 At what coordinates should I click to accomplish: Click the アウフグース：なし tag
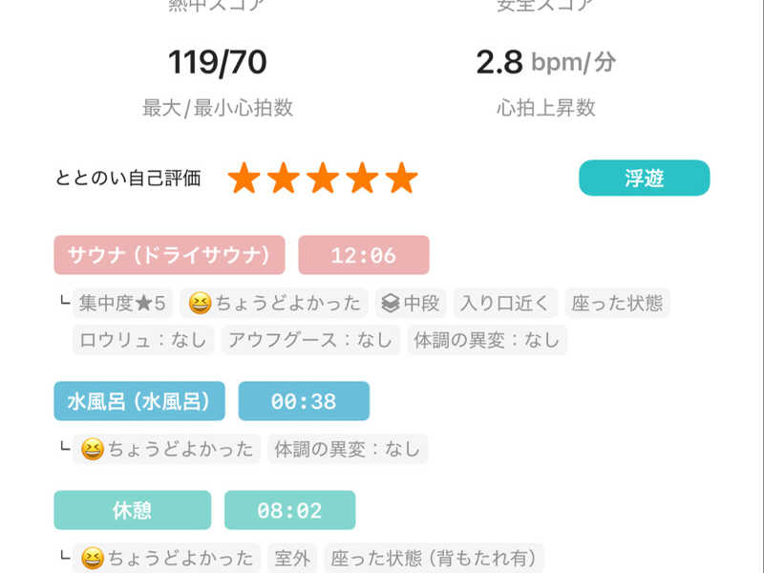309,340
